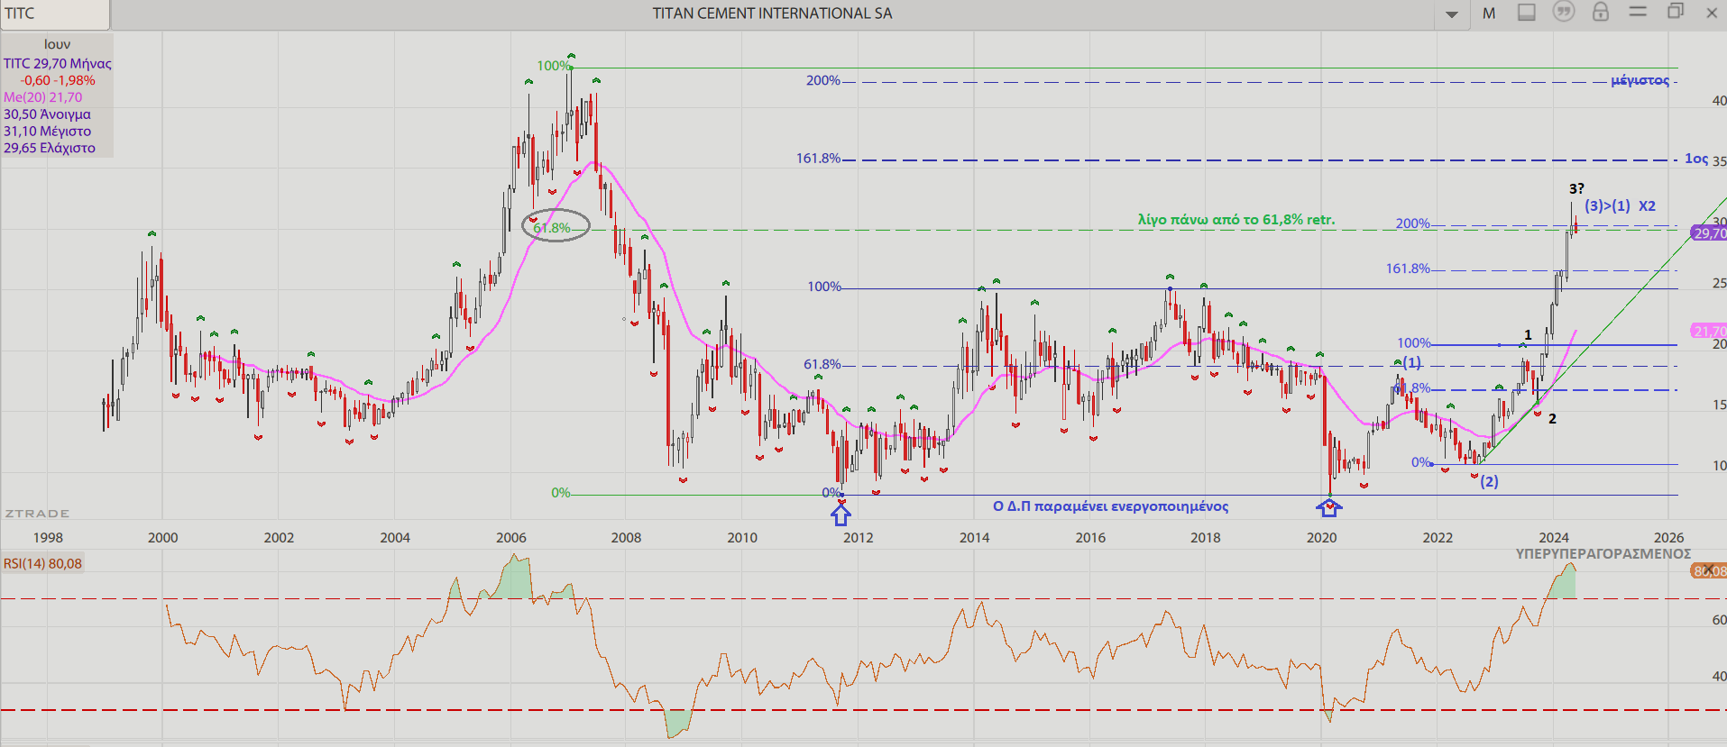This screenshot has width=1727, height=747.
Task: Click the 31,10 Μέγιστο high value
Action: pos(47,131)
